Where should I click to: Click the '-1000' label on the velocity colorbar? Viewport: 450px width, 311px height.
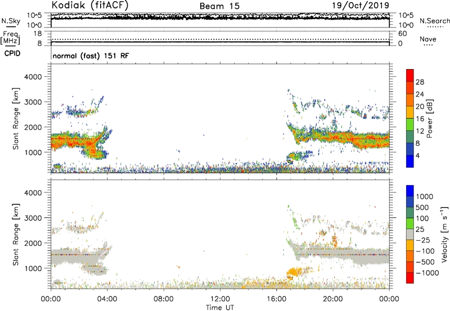coord(427,273)
